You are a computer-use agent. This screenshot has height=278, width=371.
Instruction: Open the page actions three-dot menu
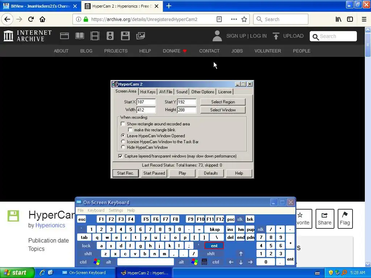click(x=234, y=19)
